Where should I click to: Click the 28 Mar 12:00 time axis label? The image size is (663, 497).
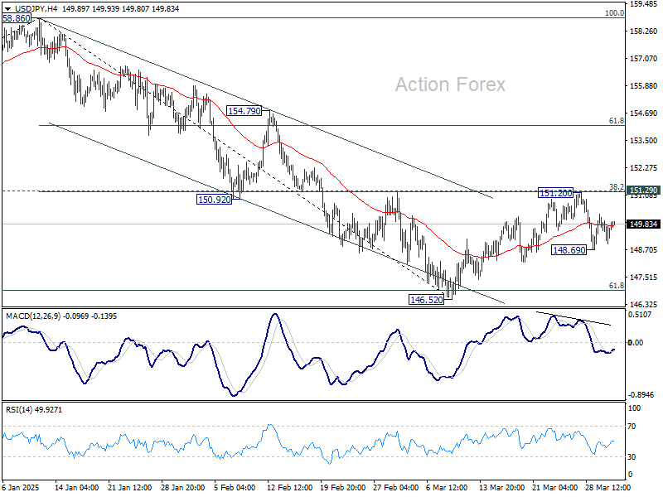[x=607, y=487]
